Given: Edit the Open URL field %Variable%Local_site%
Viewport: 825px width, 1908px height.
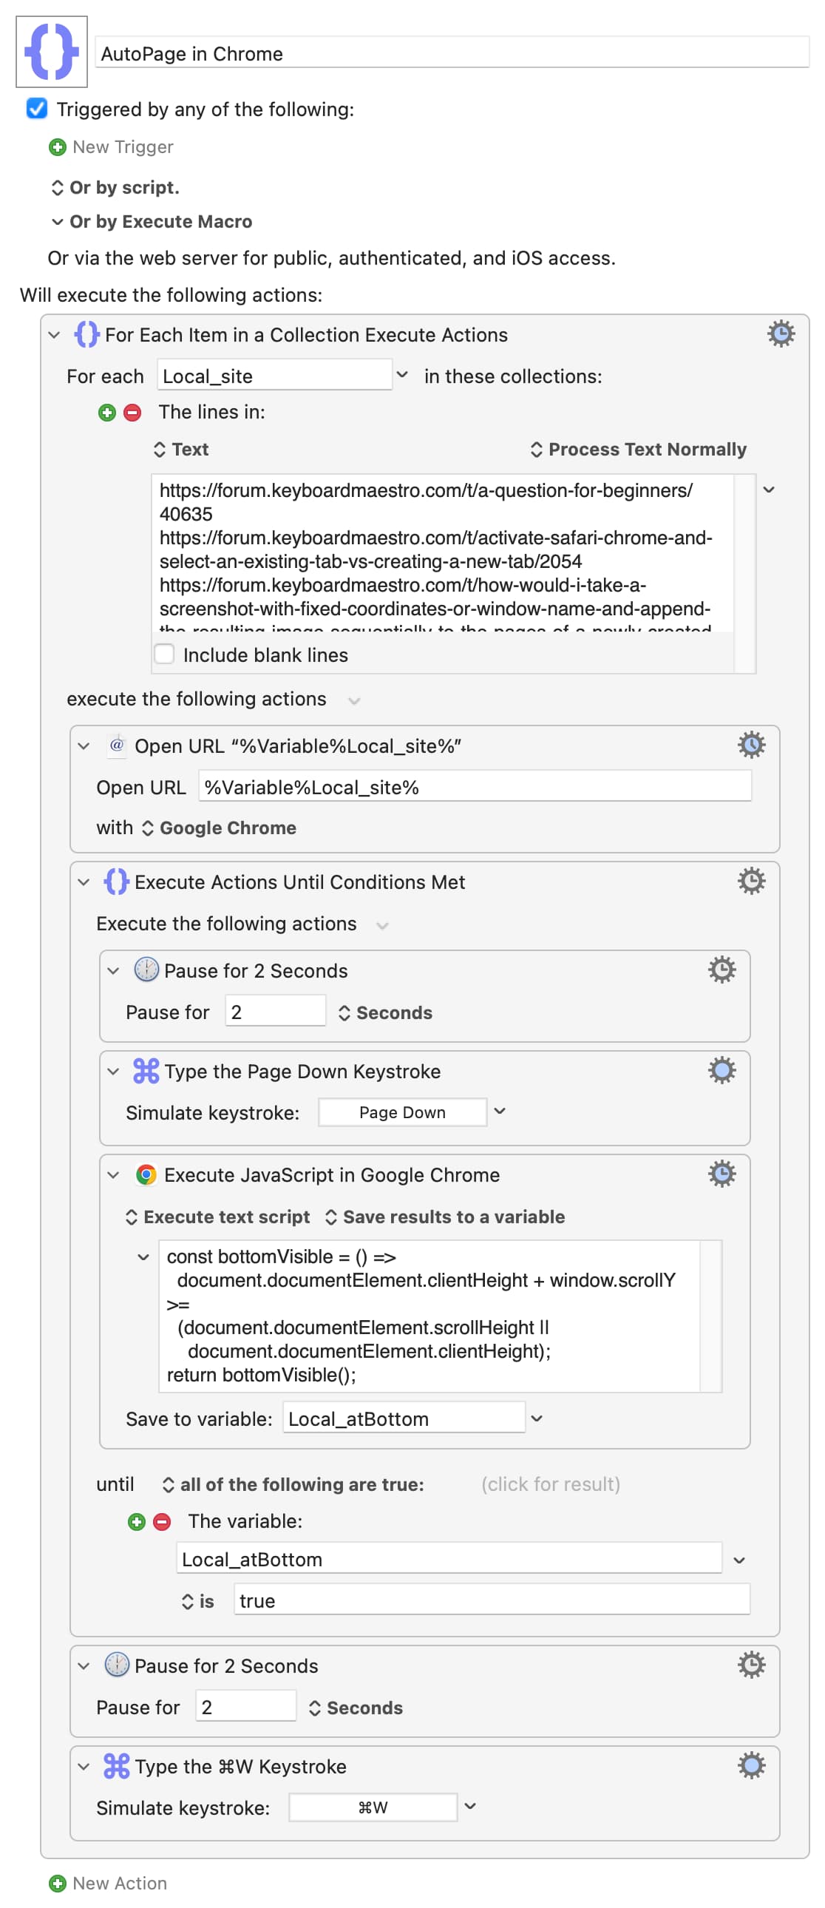Looking at the screenshot, I should (475, 787).
